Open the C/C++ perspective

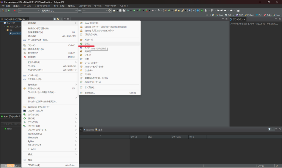tap(229, 15)
